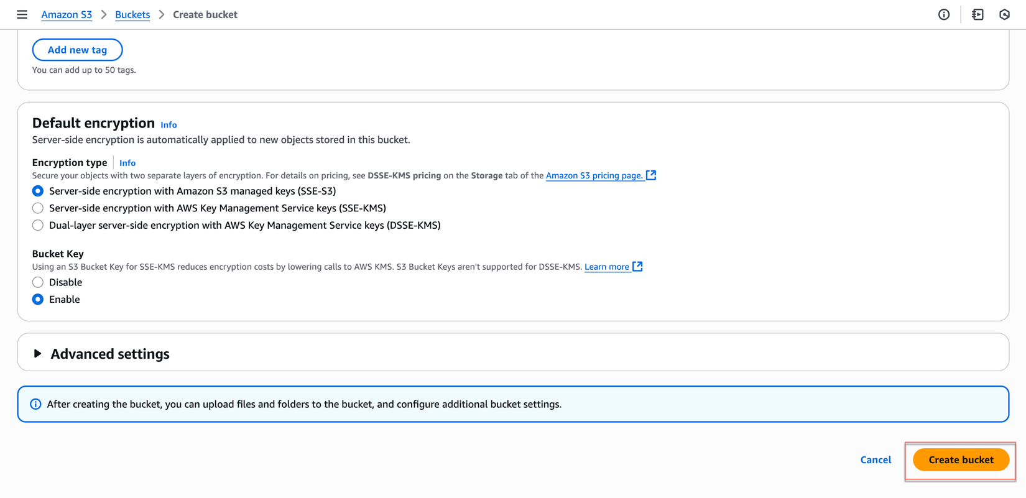Choose SSE-KMS encryption type radio button
The image size is (1026, 498).
pos(38,208)
